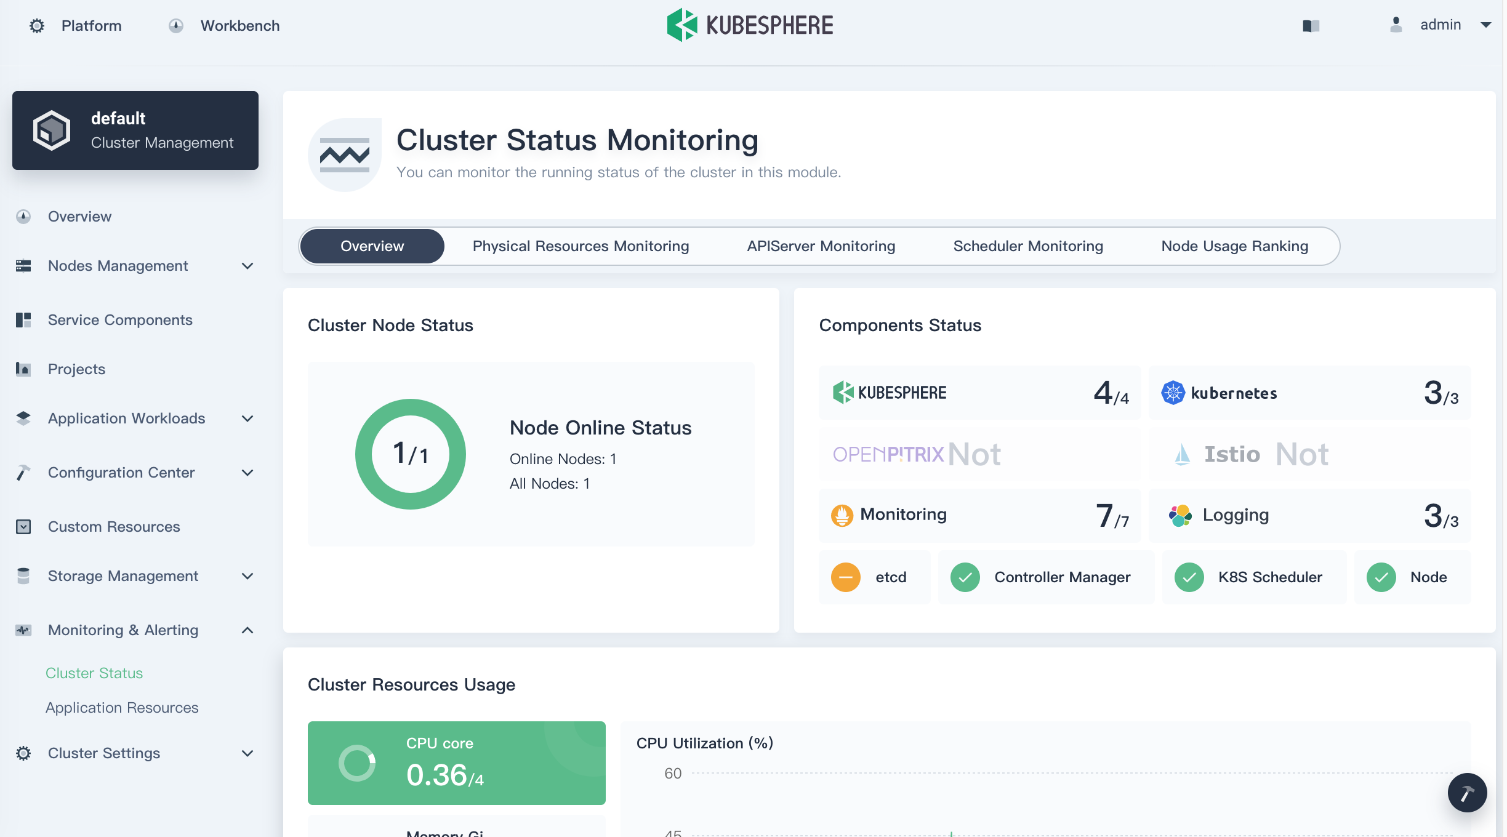Open the documentation book icon in header

[x=1311, y=26]
